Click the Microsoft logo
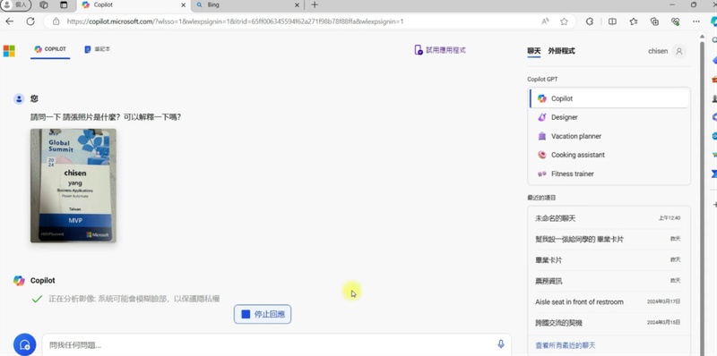 tap(9, 51)
